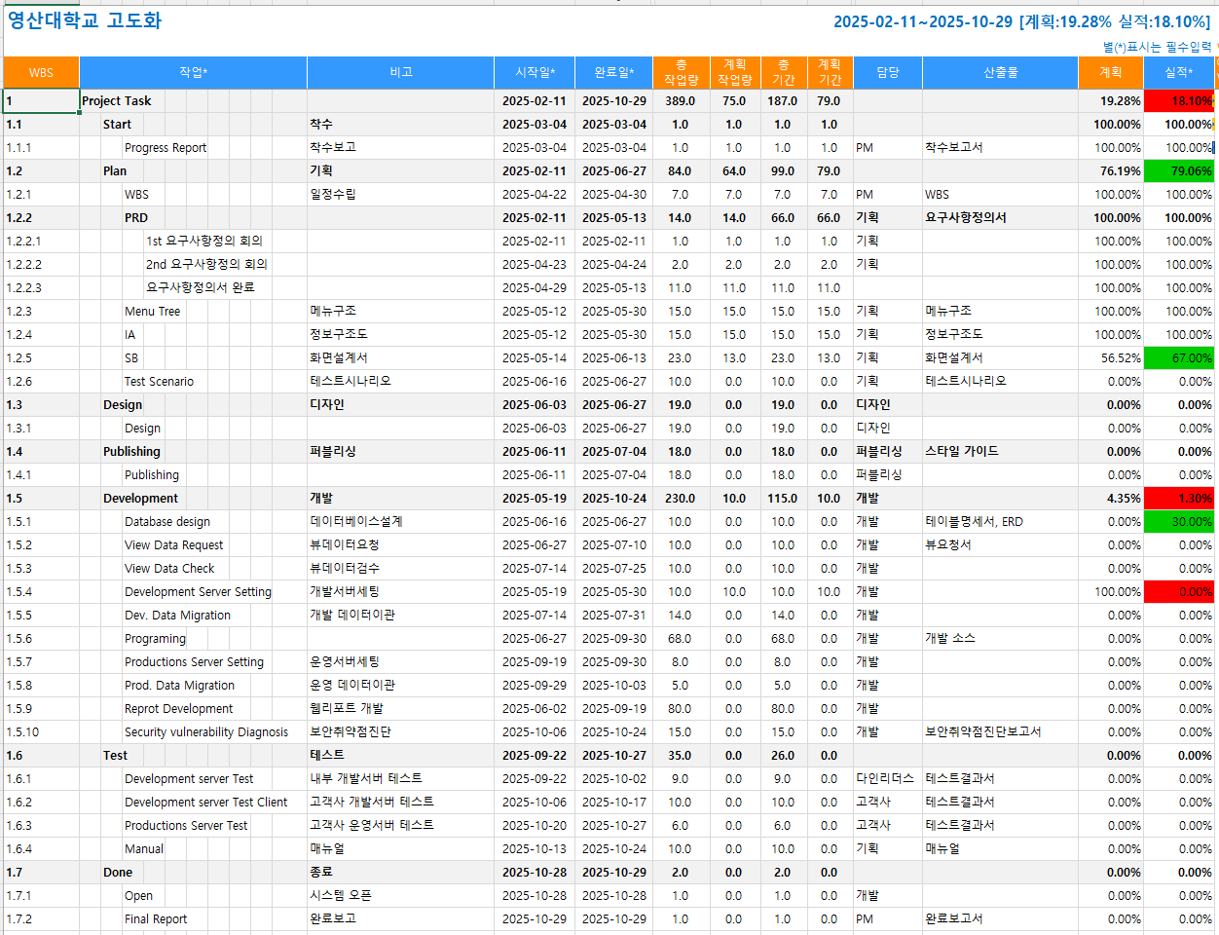Select the Final Report task cell
The height and width of the screenshot is (935, 1219).
pyautogui.click(x=156, y=919)
